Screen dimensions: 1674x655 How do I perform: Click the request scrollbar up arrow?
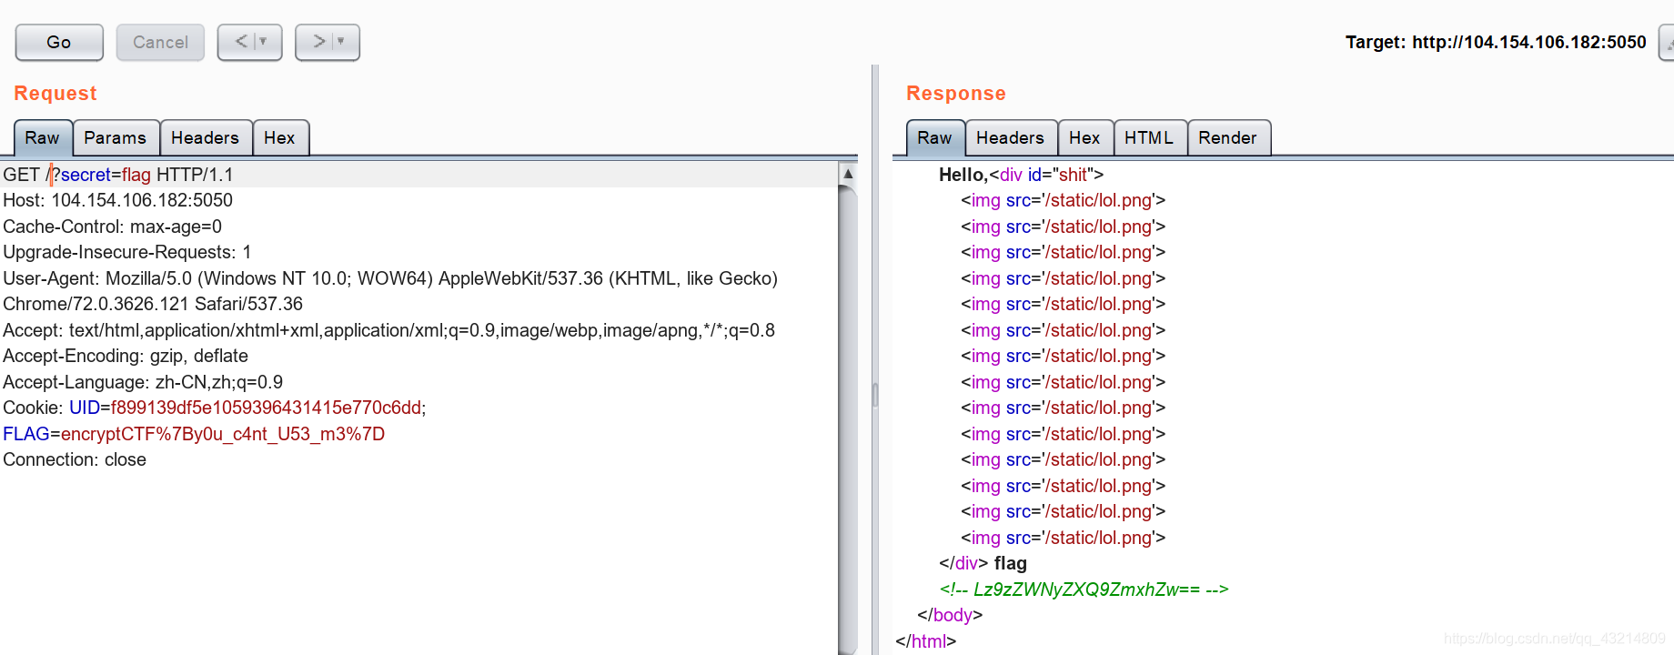click(x=848, y=173)
